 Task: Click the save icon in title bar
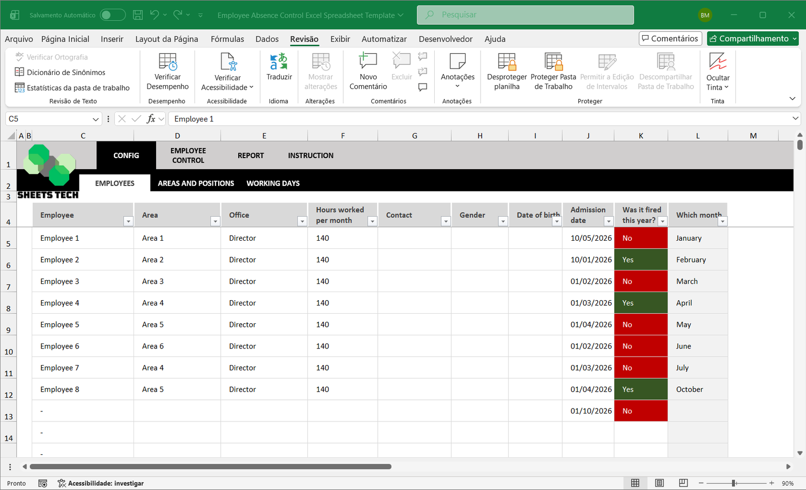tap(138, 15)
